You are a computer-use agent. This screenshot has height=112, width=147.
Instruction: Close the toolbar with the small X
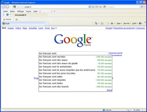(4, 15)
